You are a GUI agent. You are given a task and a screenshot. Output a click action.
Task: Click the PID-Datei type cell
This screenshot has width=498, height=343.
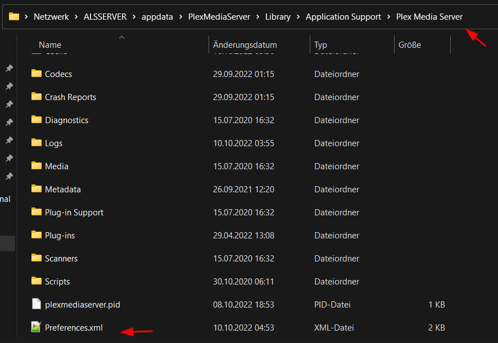pyautogui.click(x=332, y=305)
